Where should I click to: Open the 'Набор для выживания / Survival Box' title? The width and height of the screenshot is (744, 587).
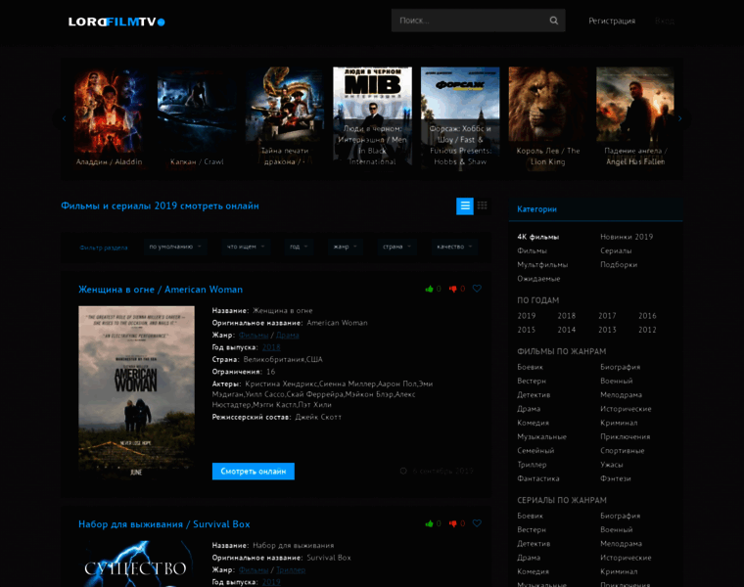[x=164, y=524]
